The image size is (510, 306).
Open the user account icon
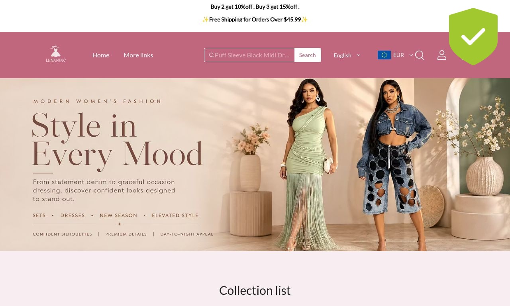(442, 55)
